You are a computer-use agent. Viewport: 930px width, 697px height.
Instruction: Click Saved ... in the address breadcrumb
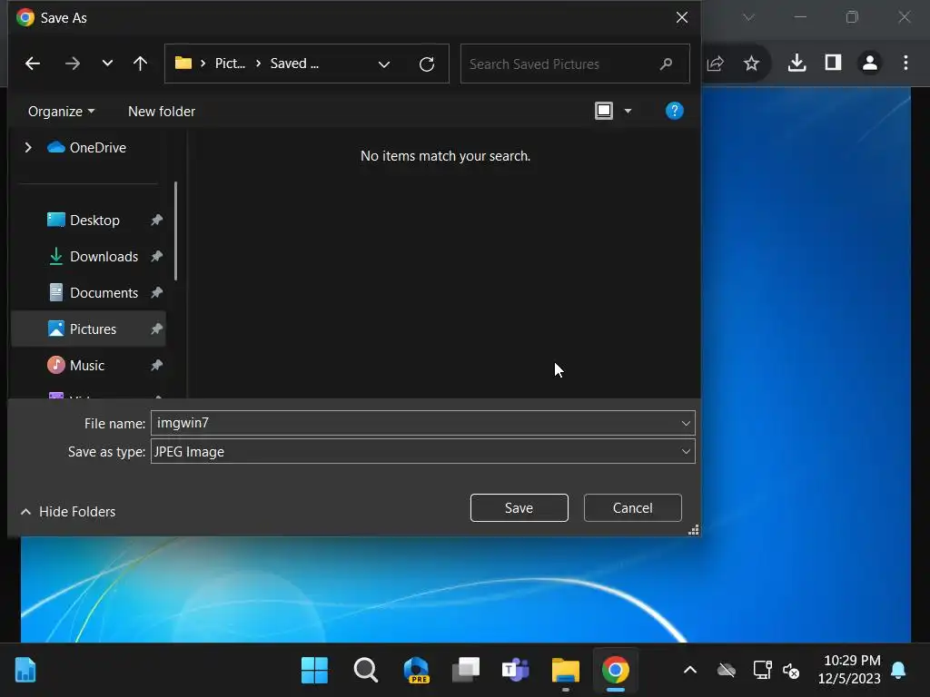(x=294, y=64)
